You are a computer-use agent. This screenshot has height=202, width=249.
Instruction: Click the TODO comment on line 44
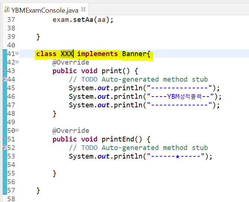[x=138, y=79]
